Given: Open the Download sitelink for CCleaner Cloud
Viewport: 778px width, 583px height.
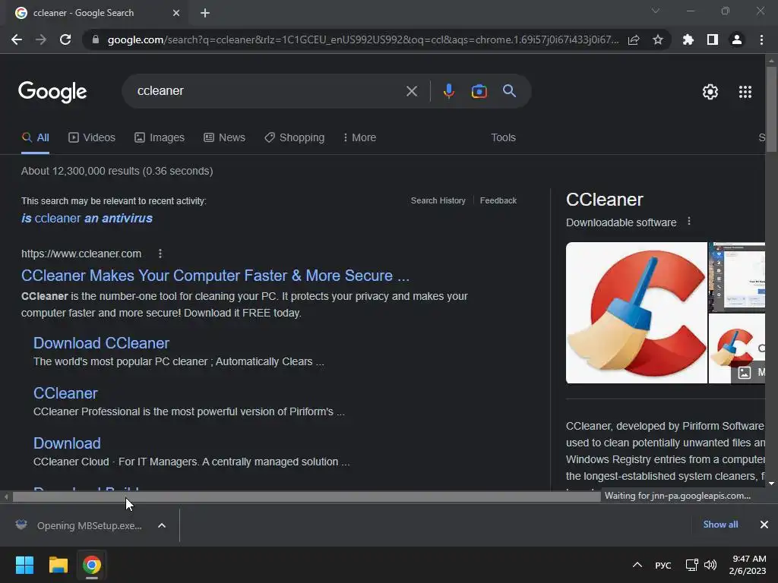Looking at the screenshot, I should pos(67,443).
